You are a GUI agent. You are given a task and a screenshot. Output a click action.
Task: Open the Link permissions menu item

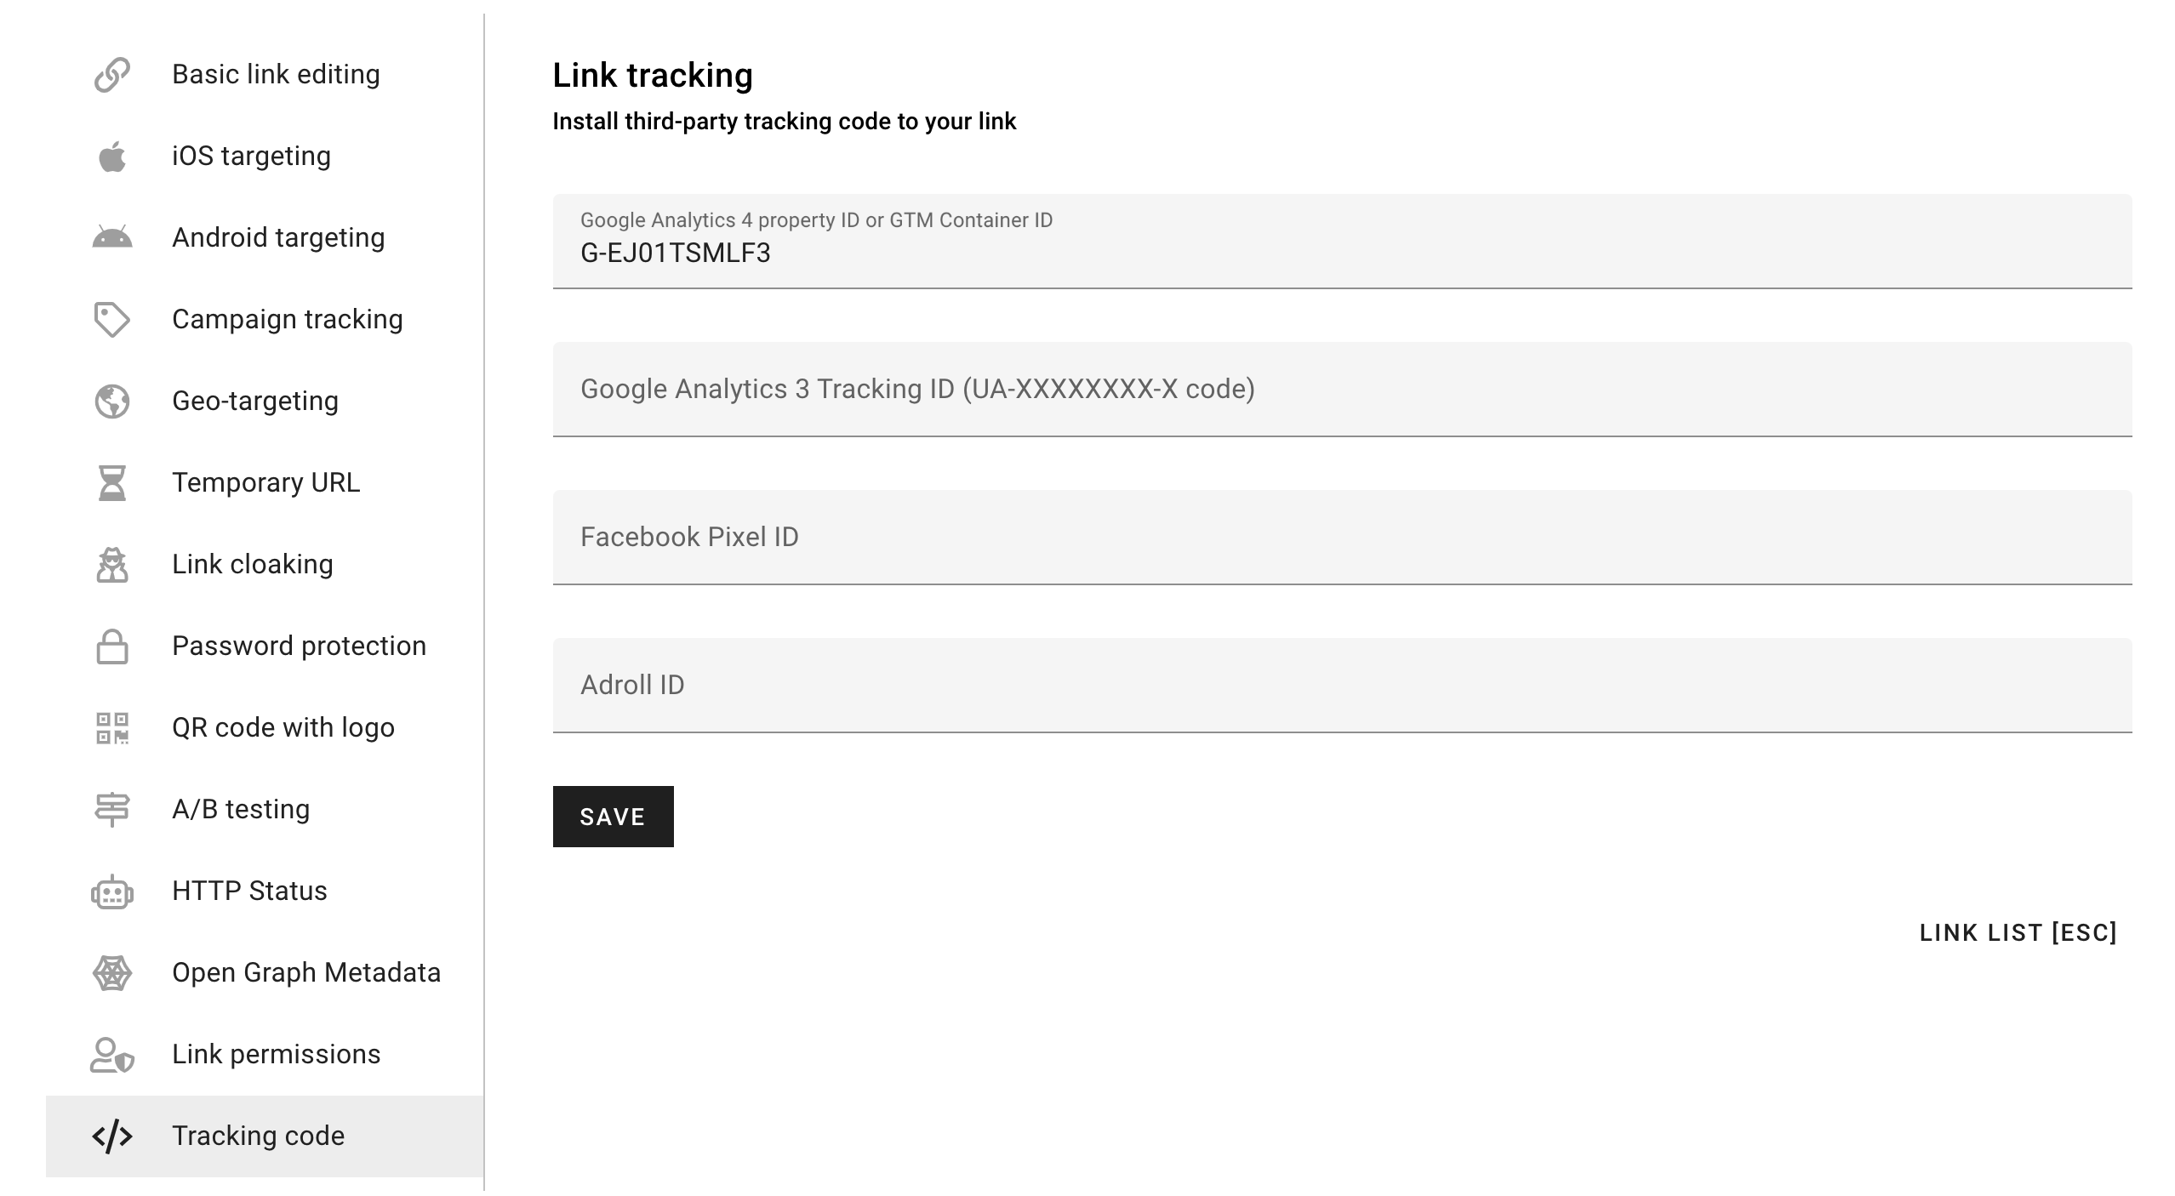coord(276,1055)
